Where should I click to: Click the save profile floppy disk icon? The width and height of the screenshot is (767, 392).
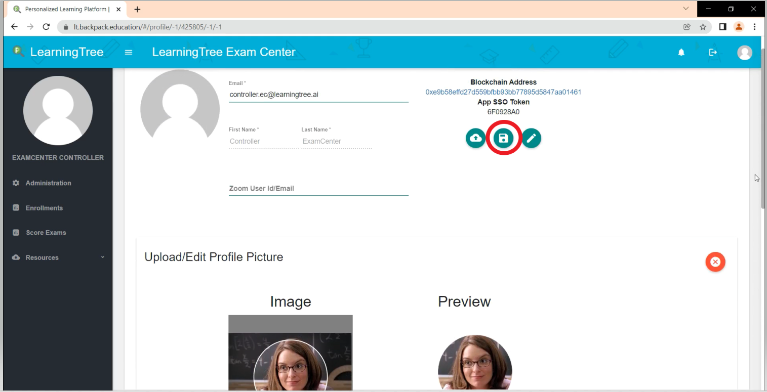point(503,138)
